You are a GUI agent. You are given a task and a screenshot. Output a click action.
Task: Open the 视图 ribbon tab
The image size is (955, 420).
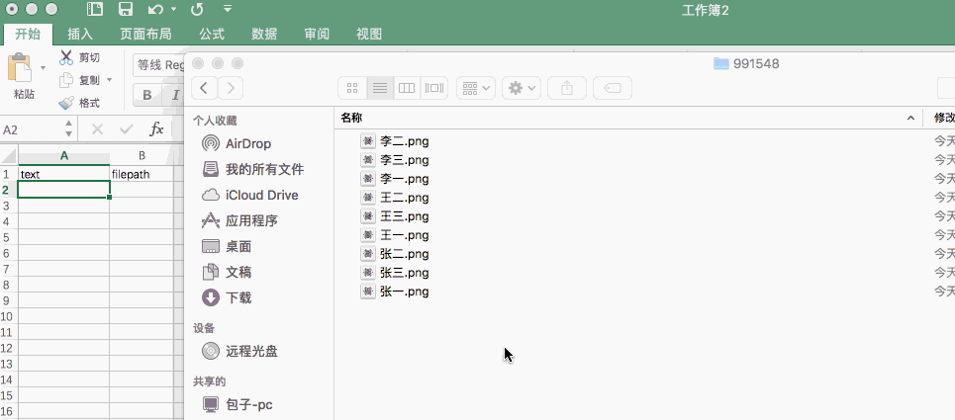[369, 34]
